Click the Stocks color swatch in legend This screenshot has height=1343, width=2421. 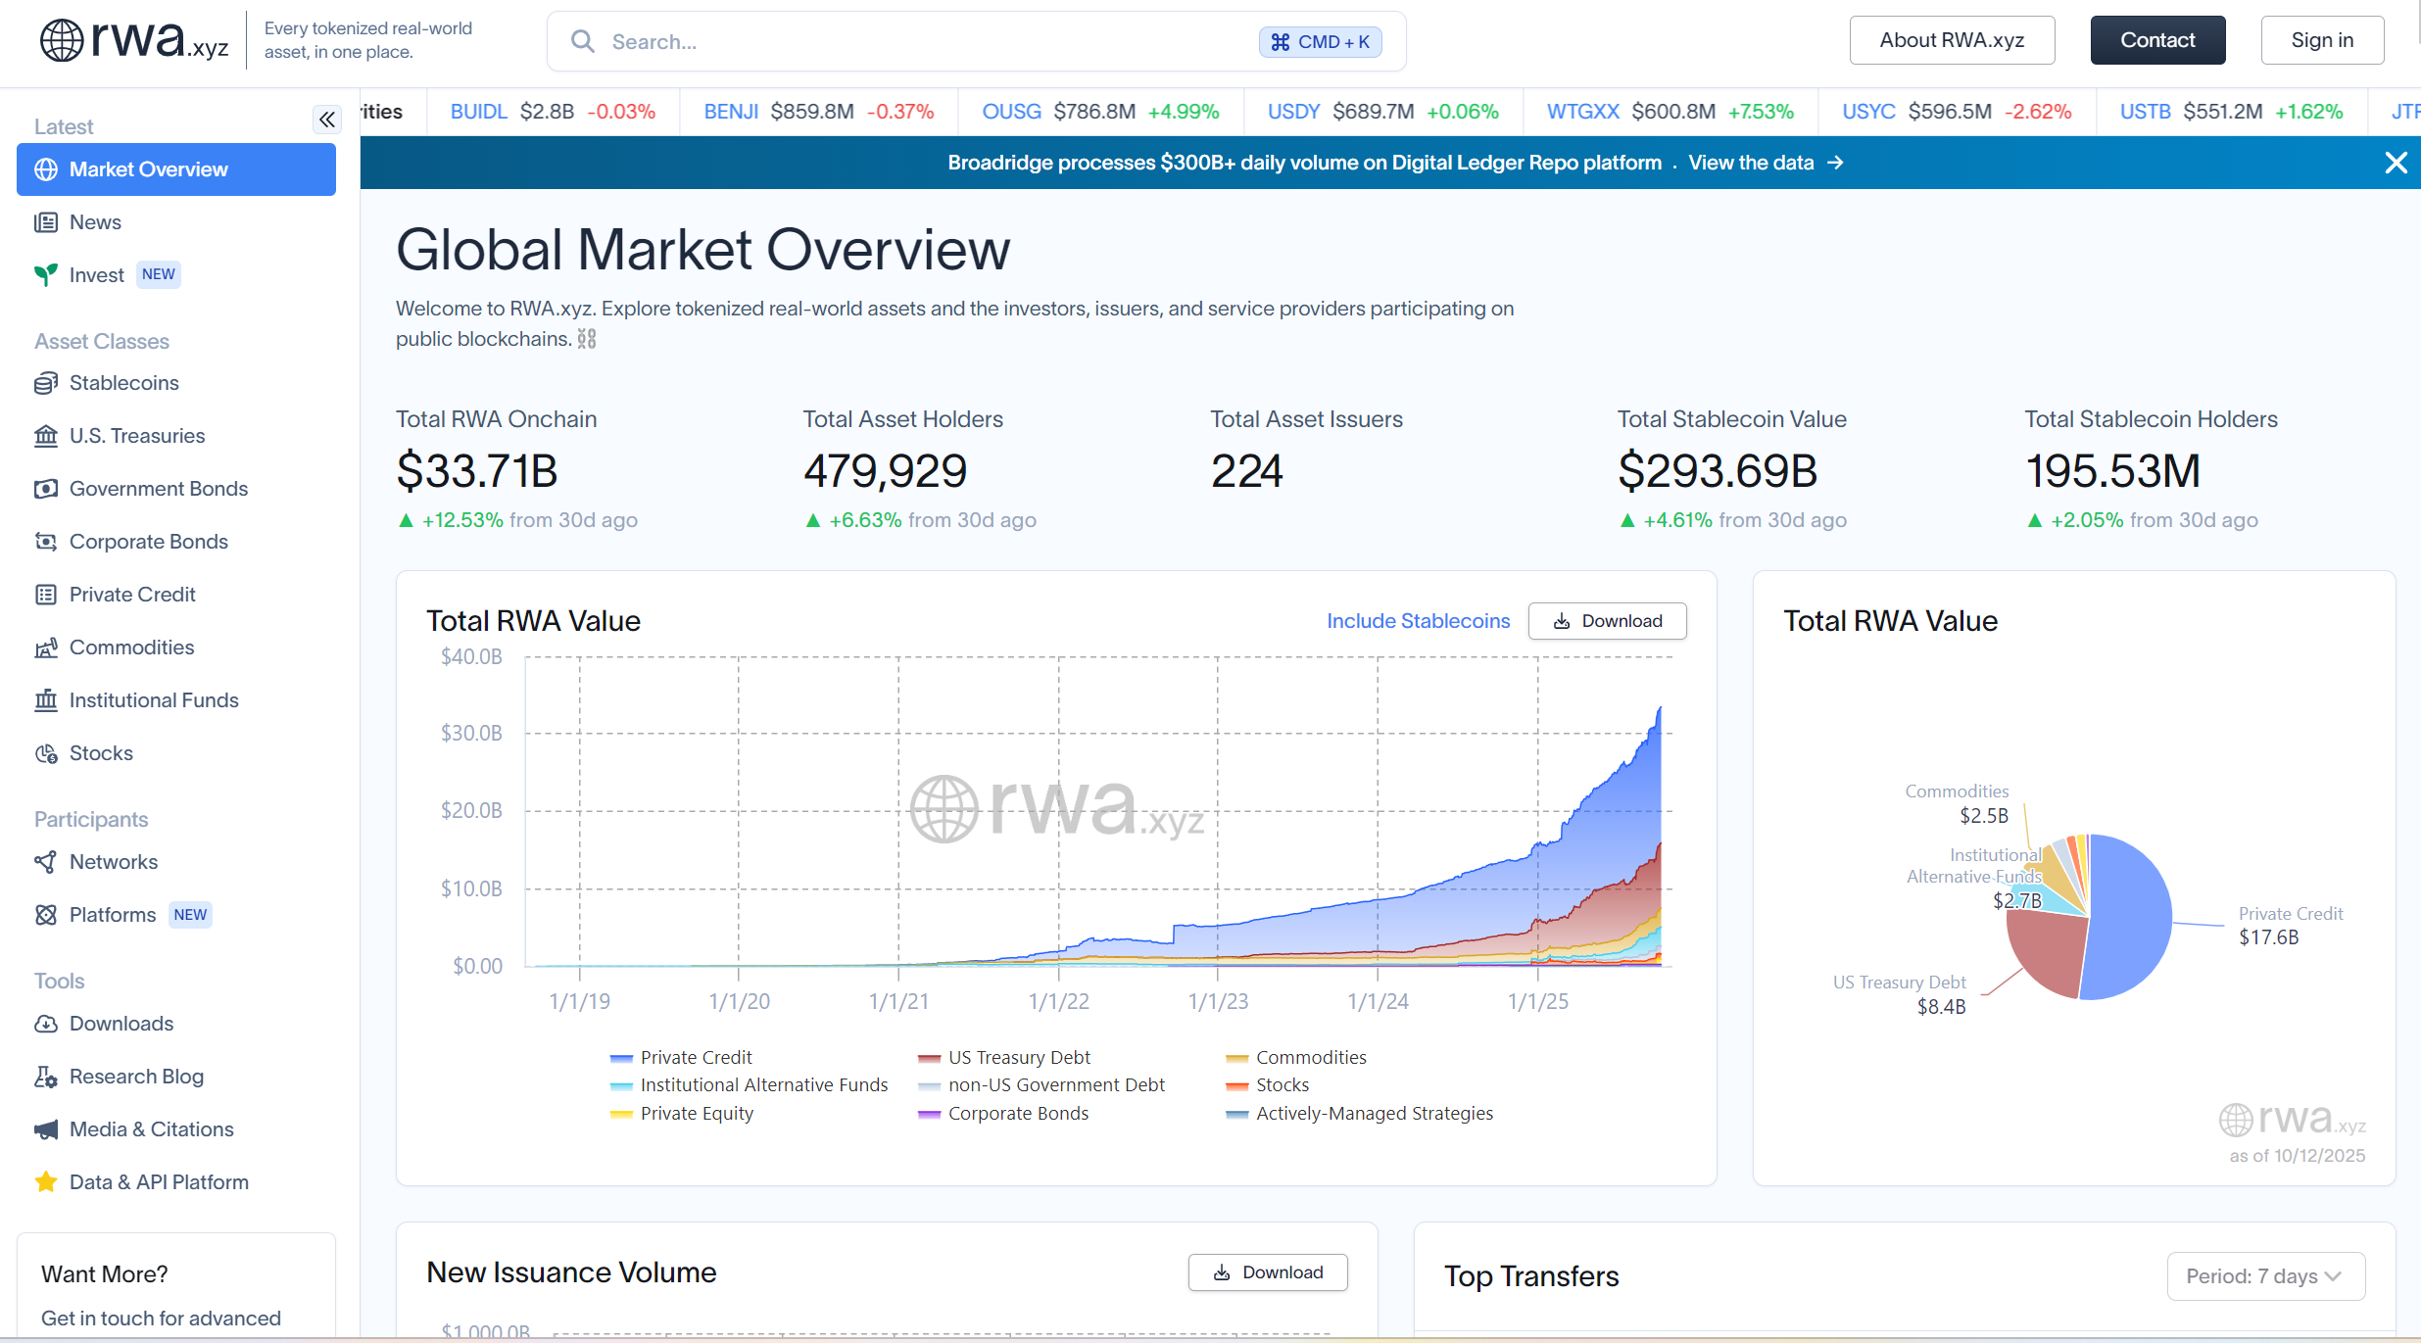[1236, 1085]
